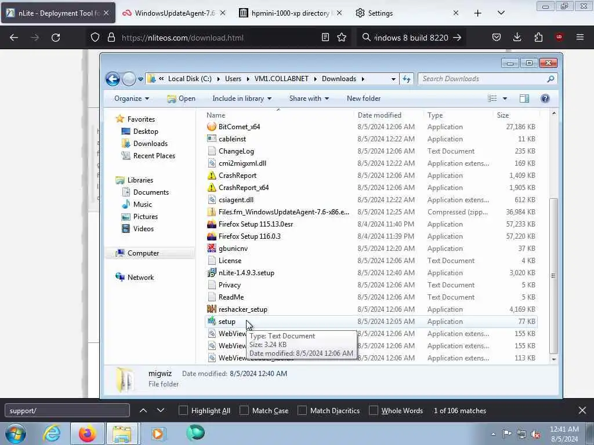Select nLite - Deployment Tool tab
Viewport: 594px width, 445px height.
pos(58,13)
